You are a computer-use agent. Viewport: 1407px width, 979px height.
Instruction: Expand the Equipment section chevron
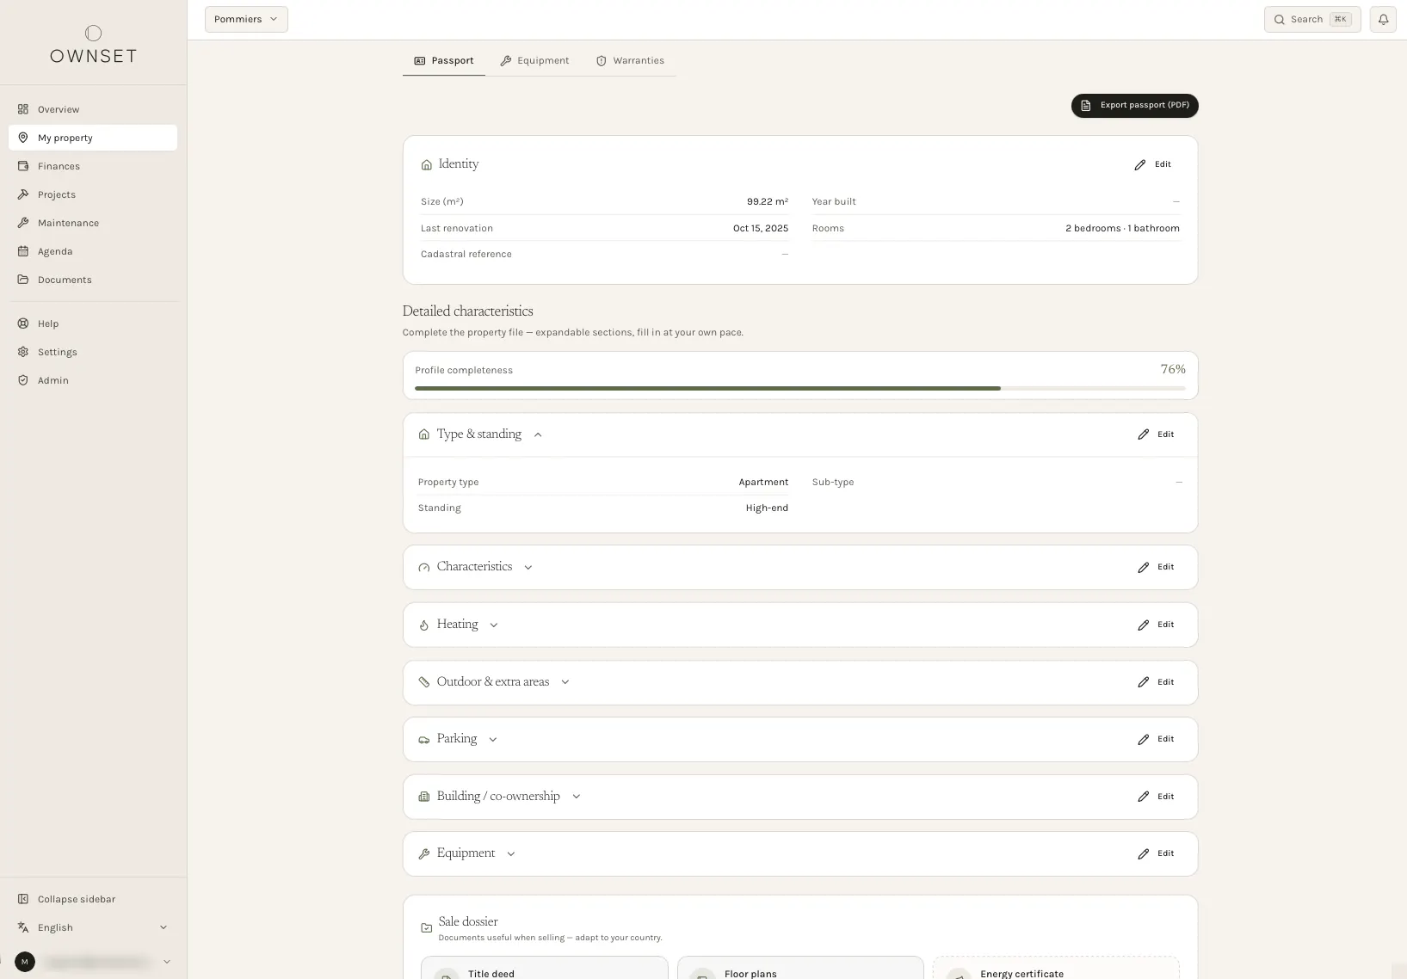[511, 853]
